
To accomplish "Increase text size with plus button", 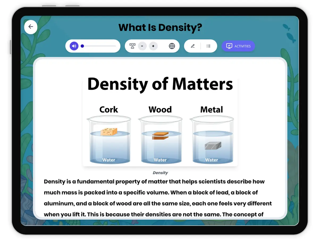I will click(x=153, y=46).
